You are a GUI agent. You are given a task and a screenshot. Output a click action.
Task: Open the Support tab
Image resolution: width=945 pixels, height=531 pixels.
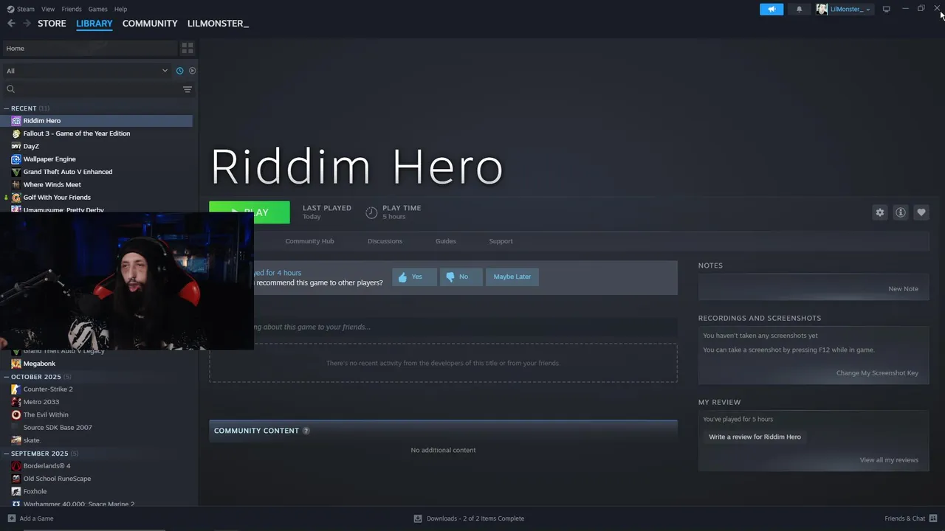click(501, 241)
